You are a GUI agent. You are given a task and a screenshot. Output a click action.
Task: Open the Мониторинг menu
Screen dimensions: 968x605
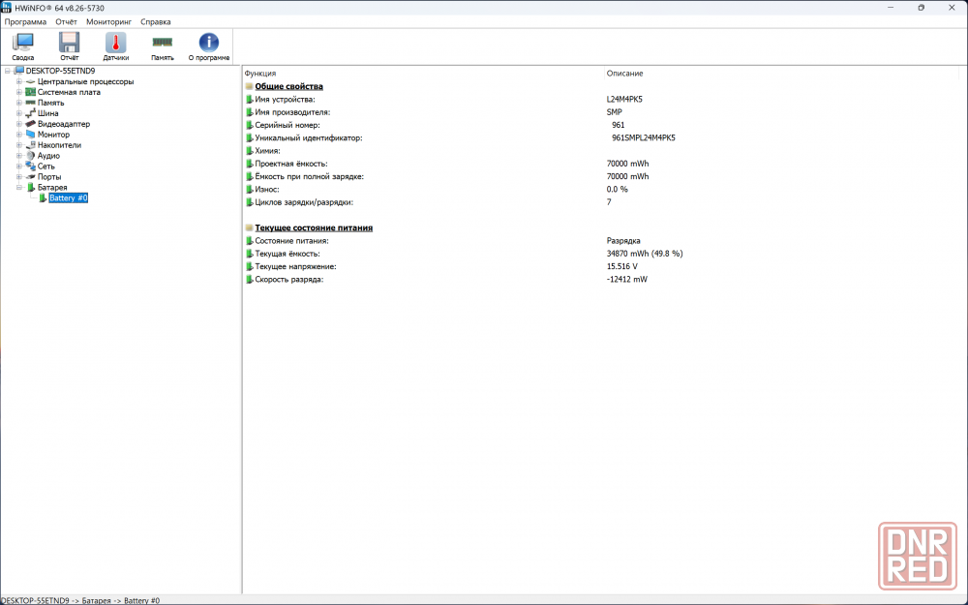point(109,21)
